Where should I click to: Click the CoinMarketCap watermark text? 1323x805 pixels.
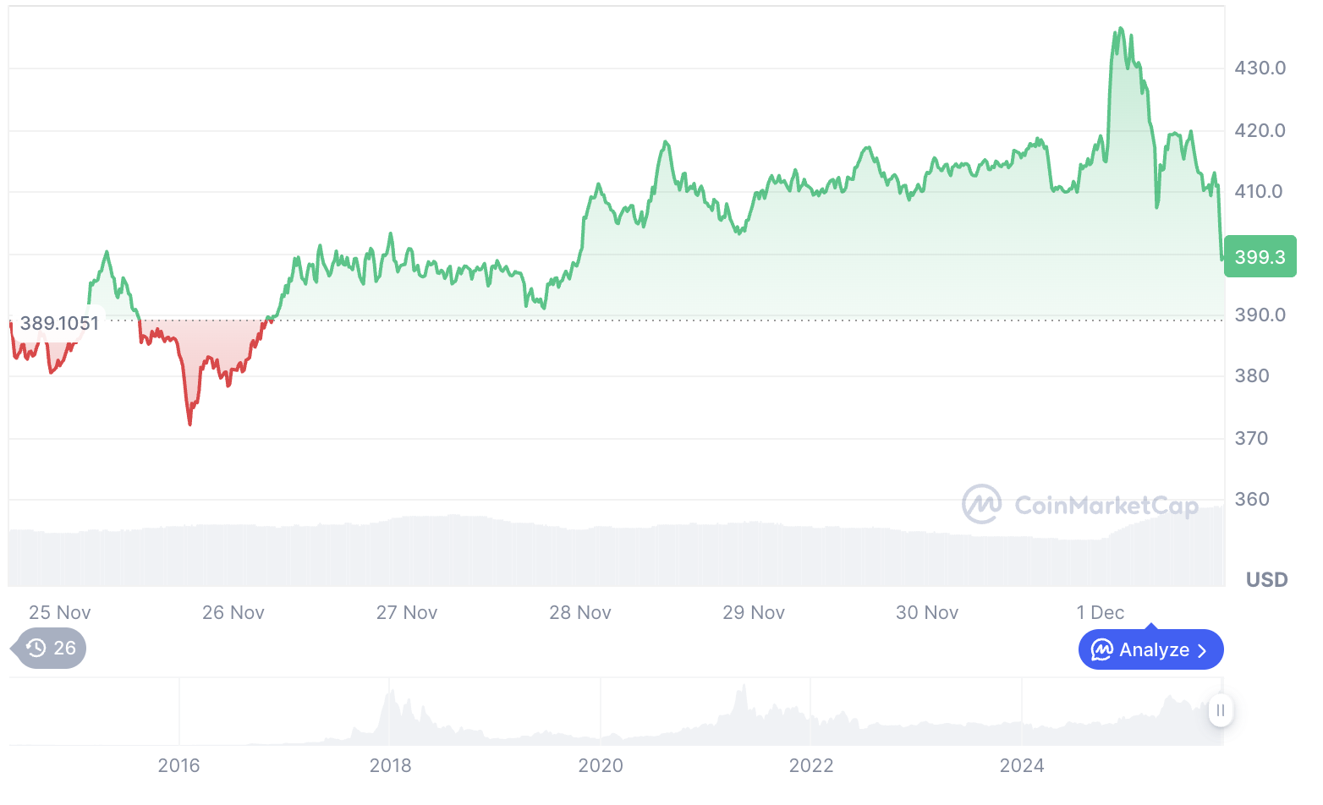[1106, 506]
